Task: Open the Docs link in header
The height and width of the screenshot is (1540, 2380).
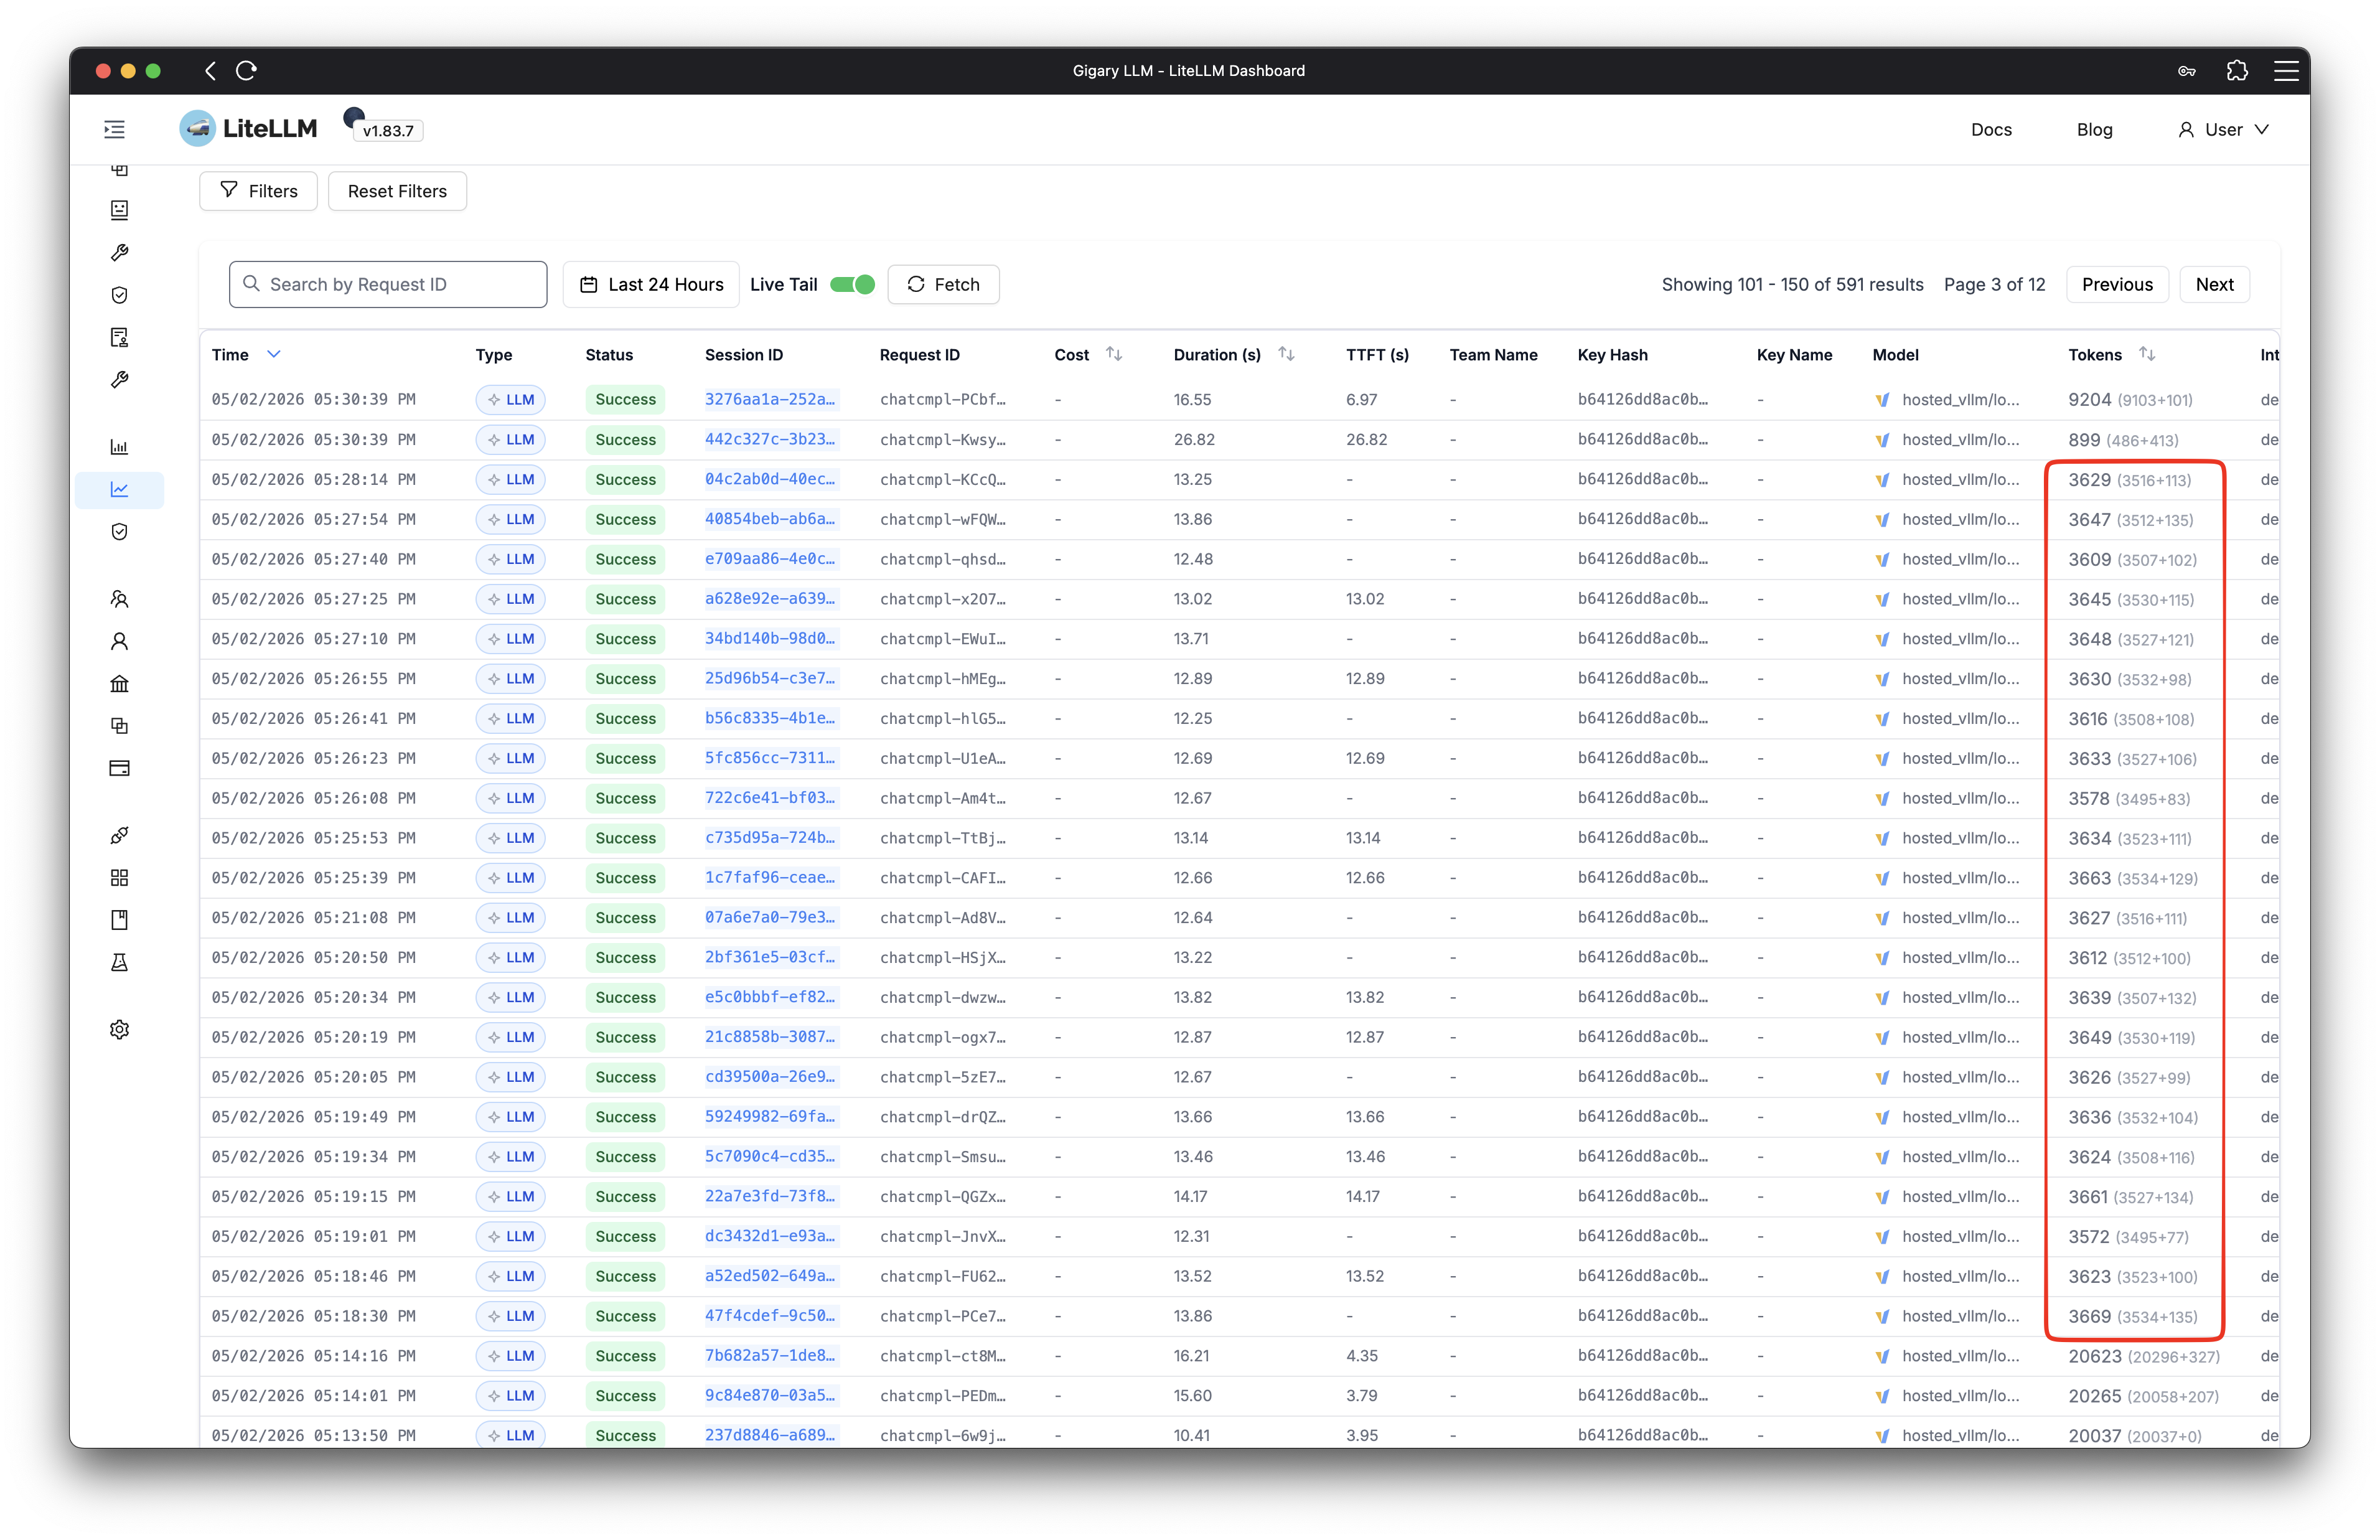Action: tap(1990, 129)
